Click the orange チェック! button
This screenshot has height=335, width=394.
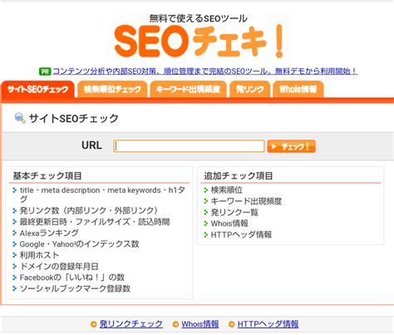[291, 146]
